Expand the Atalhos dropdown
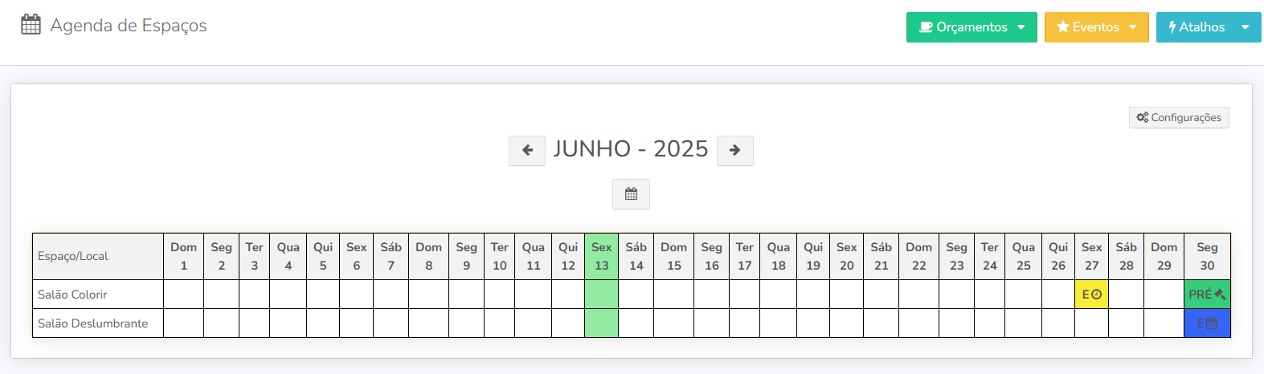This screenshot has width=1264, height=374. pyautogui.click(x=1209, y=27)
